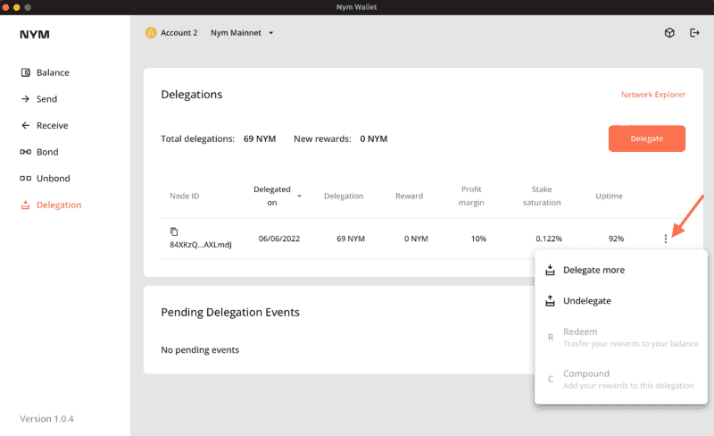The width and height of the screenshot is (714, 436).
Task: Click the Unbond icon in sidebar
Action: 25,179
